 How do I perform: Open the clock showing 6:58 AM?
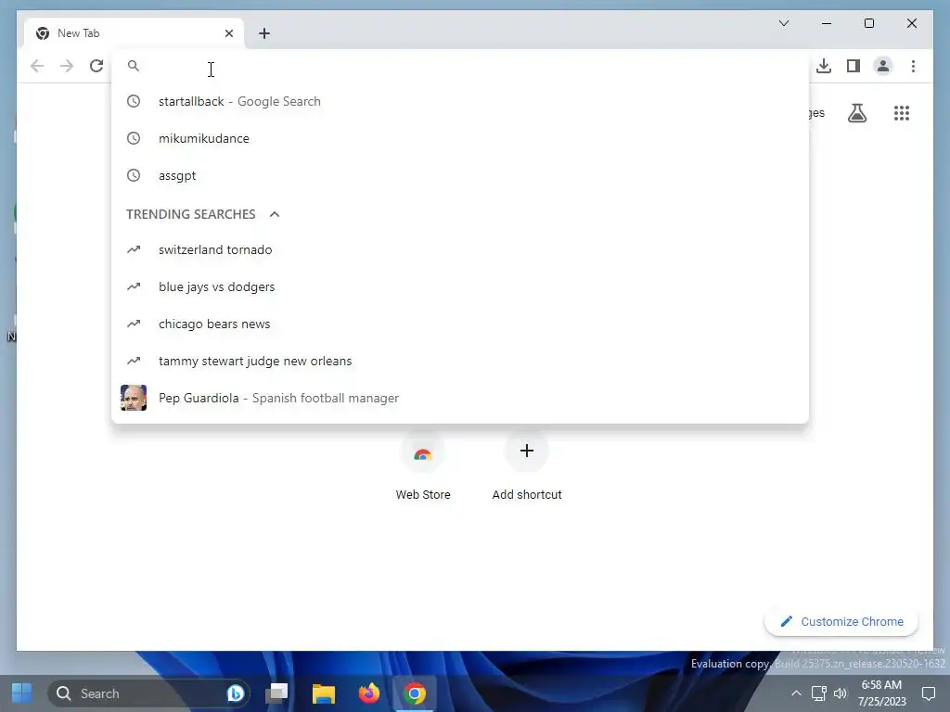point(881,693)
